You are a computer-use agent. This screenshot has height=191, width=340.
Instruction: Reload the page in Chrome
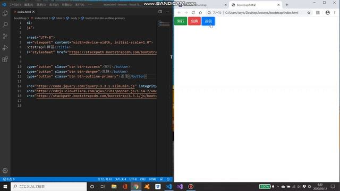(x=193, y=13)
